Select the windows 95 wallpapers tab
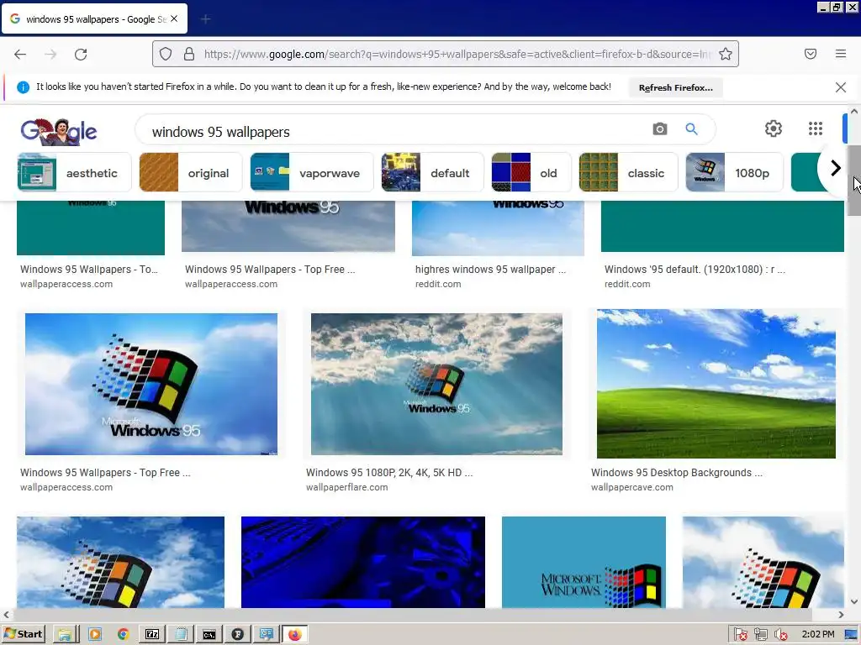861x645 pixels. click(95, 19)
